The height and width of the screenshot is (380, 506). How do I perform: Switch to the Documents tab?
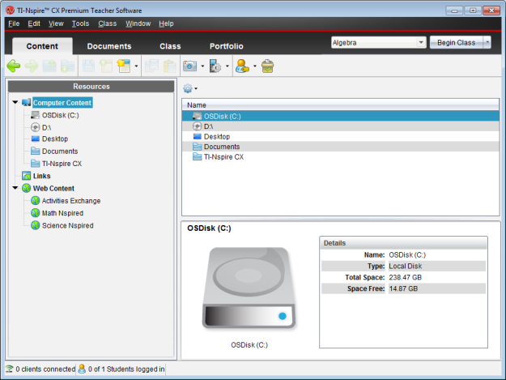tap(108, 46)
